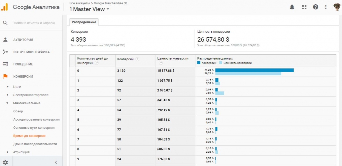Open Длина последовательности report
Screen dimensions: 342x166
(x=35, y=144)
